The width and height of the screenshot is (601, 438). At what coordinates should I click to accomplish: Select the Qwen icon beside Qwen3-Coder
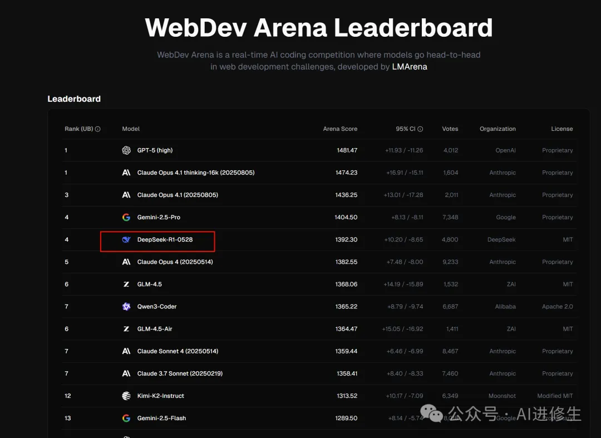(x=126, y=306)
